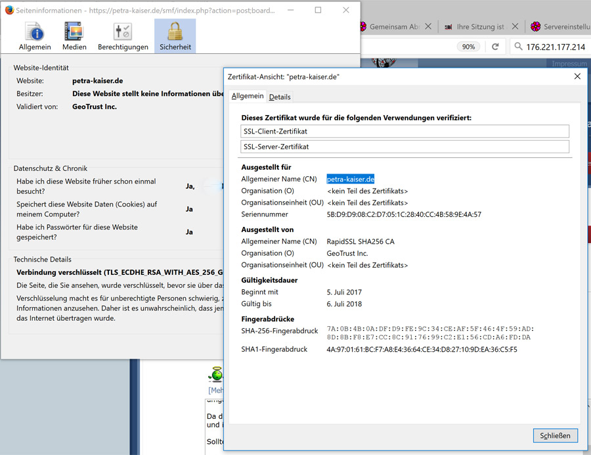The height and width of the screenshot is (455, 591).
Task: Click the SSL-Client-Zertifikat field
Action: tap(405, 132)
